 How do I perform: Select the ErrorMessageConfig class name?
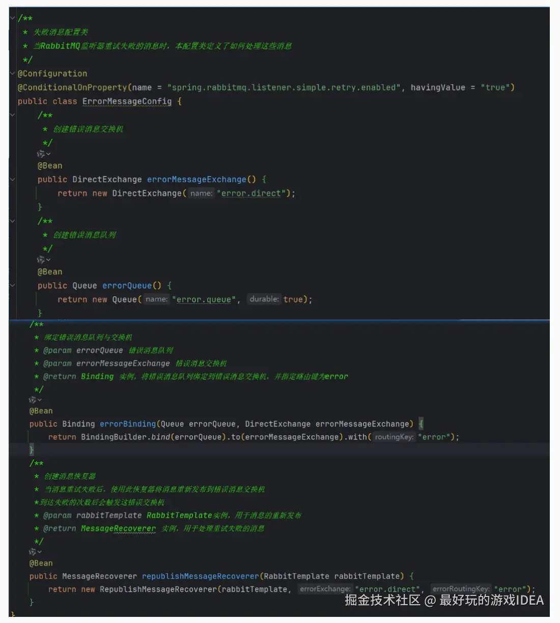point(127,101)
